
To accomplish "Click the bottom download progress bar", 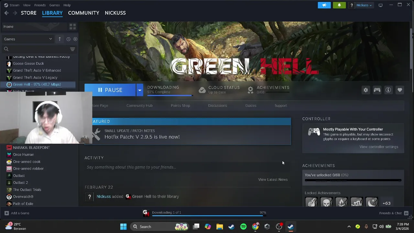I will pyautogui.click(x=209, y=215).
